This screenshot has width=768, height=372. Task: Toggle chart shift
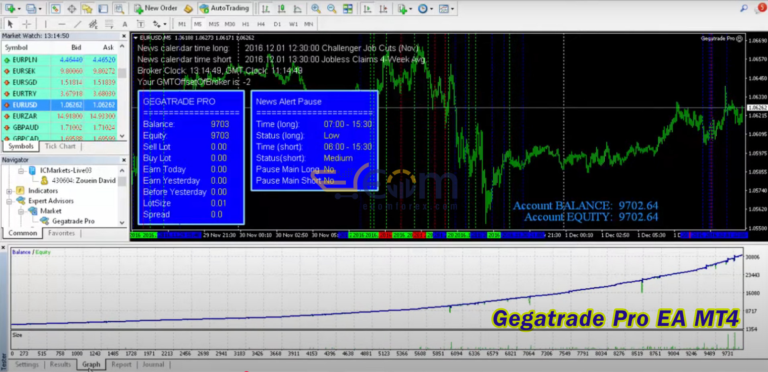pyautogui.click(x=383, y=8)
